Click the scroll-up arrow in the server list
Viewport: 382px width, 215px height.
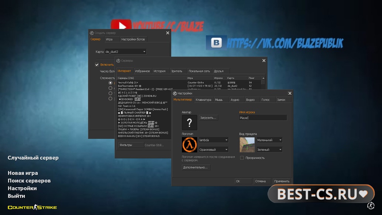coord(263,78)
